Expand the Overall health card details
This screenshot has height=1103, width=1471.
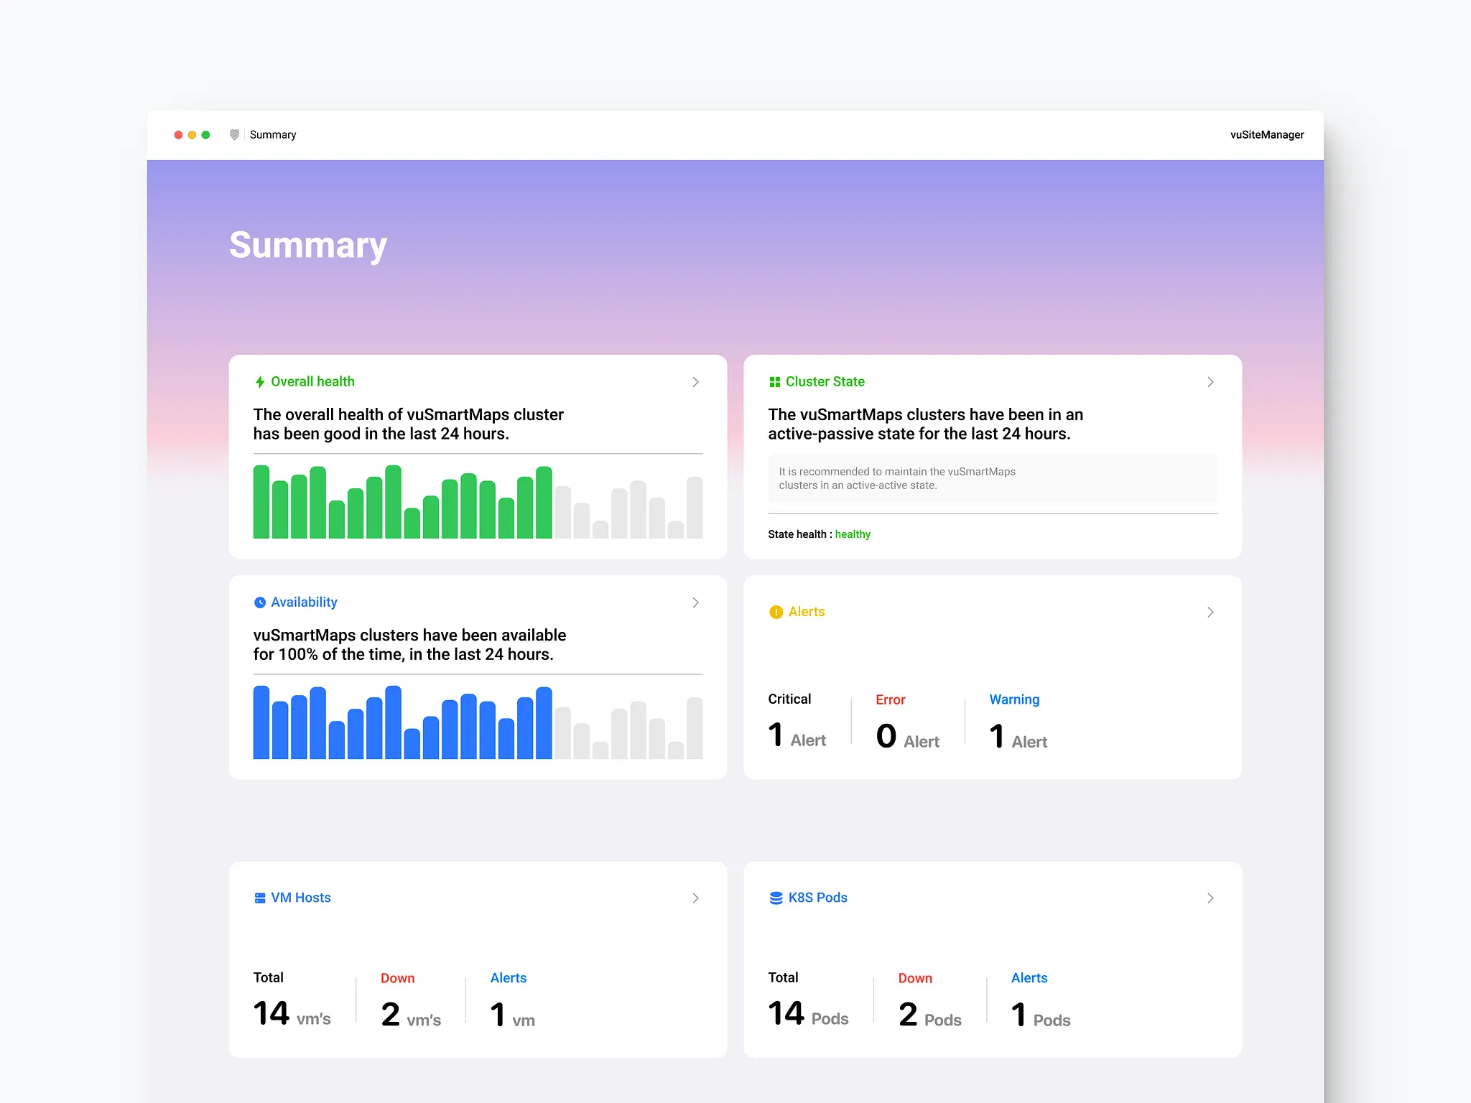click(x=695, y=382)
